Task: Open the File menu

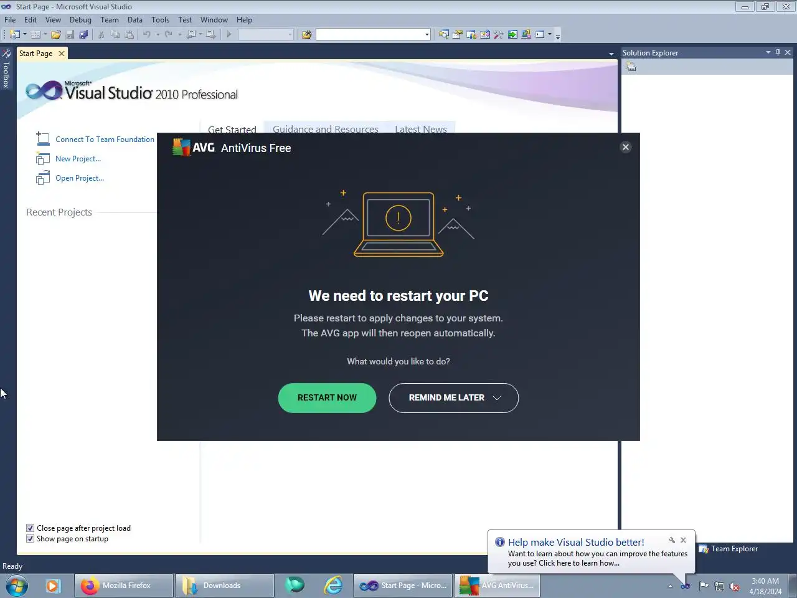Action: pos(10,20)
